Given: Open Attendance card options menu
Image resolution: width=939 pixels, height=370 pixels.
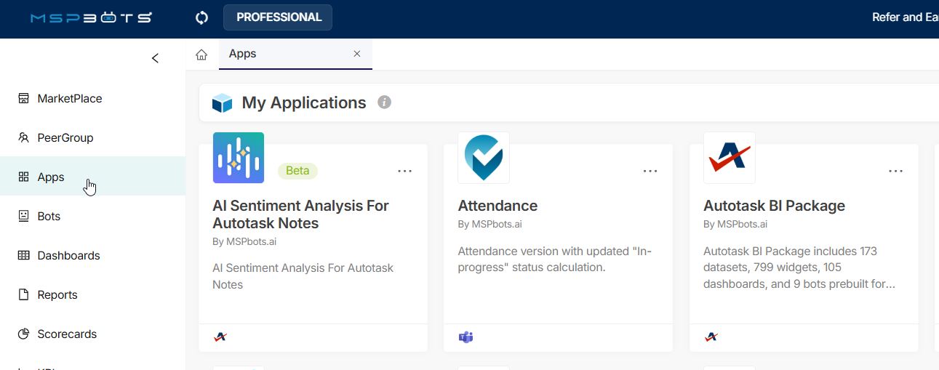Looking at the screenshot, I should pos(650,171).
